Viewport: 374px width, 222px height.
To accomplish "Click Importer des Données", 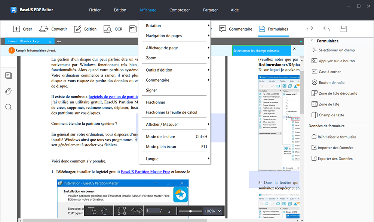I will pyautogui.click(x=332, y=148).
